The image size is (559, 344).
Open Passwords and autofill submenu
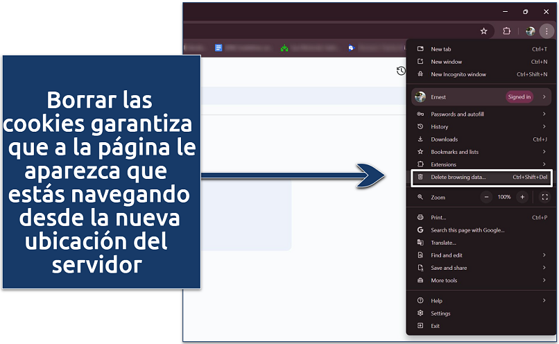click(x=457, y=114)
